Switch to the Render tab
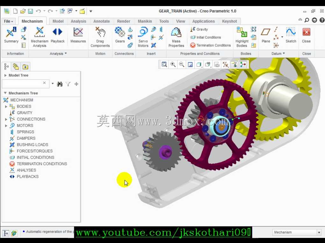The width and height of the screenshot is (325, 243). coord(124,21)
